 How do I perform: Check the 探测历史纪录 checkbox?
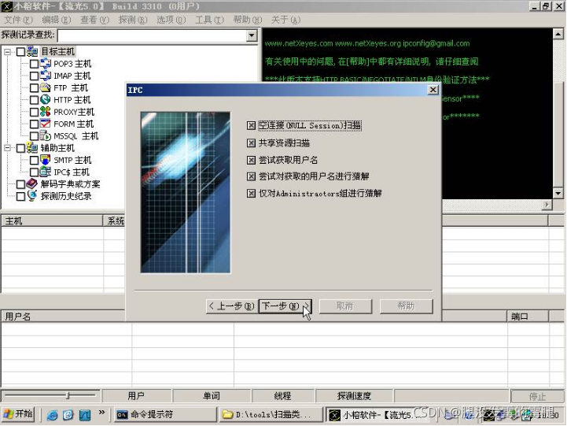tap(21, 196)
